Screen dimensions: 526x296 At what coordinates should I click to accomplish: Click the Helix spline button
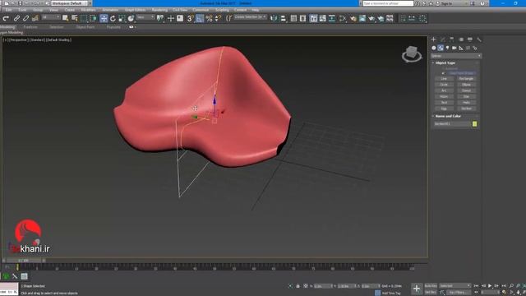coord(466,103)
